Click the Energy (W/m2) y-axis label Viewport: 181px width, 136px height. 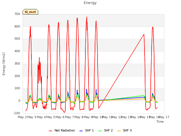pyautogui.click(x=4, y=64)
